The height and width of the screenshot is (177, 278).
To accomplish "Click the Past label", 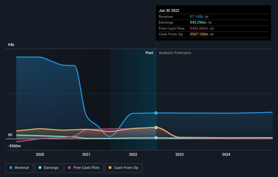I will (x=149, y=53).
